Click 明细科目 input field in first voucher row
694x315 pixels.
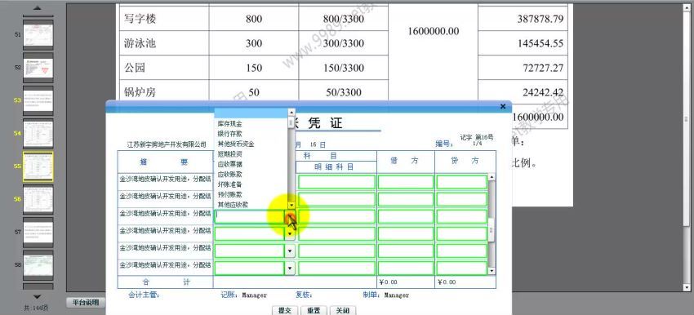pos(337,182)
